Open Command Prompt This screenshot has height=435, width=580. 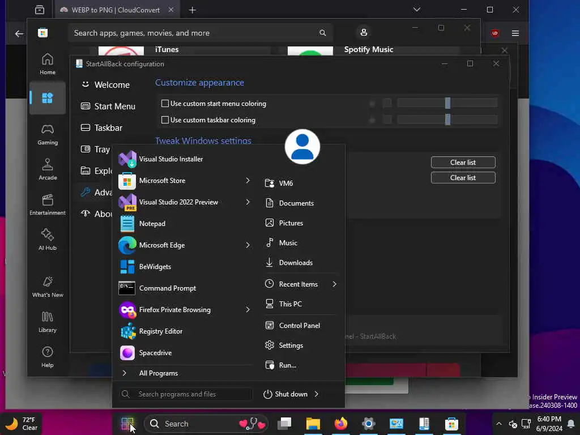pos(184,288)
